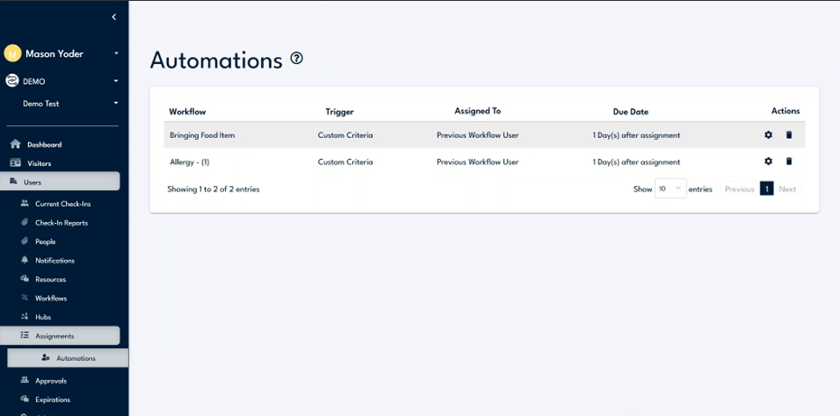
Task: Change the Show entries count dropdown
Action: pos(670,189)
